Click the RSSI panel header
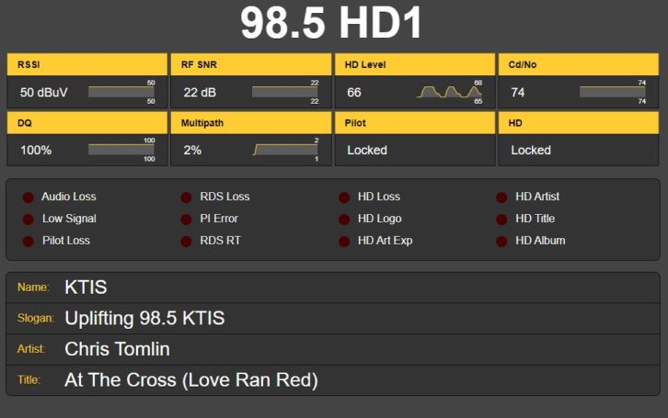Screen dimensions: 668x418 point(87,64)
